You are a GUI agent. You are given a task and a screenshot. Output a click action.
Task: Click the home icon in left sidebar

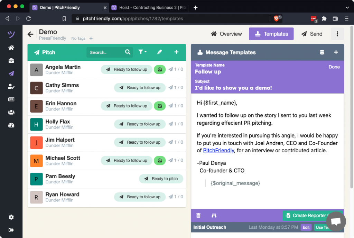pos(11,48)
